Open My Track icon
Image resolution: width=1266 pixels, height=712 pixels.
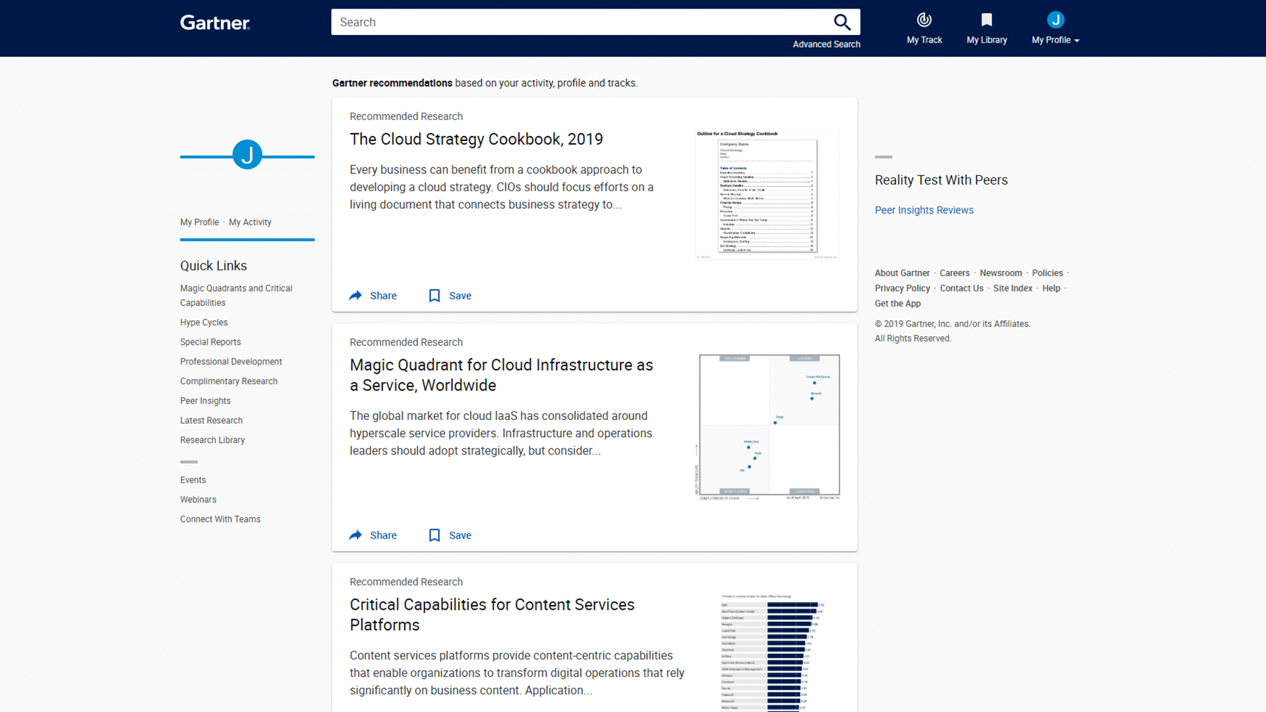[x=924, y=20]
